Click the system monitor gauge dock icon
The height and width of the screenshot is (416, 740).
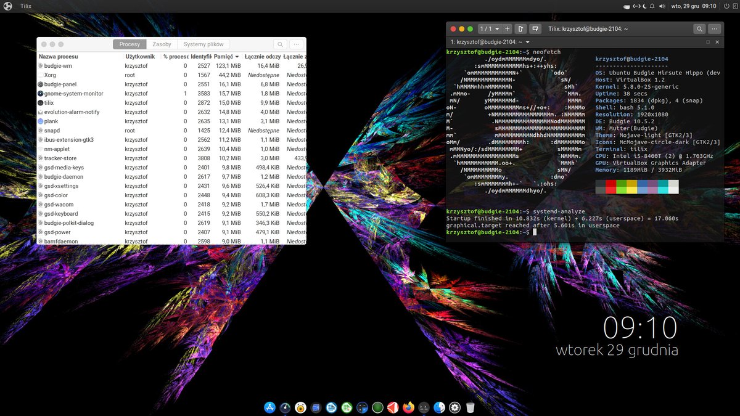285,407
